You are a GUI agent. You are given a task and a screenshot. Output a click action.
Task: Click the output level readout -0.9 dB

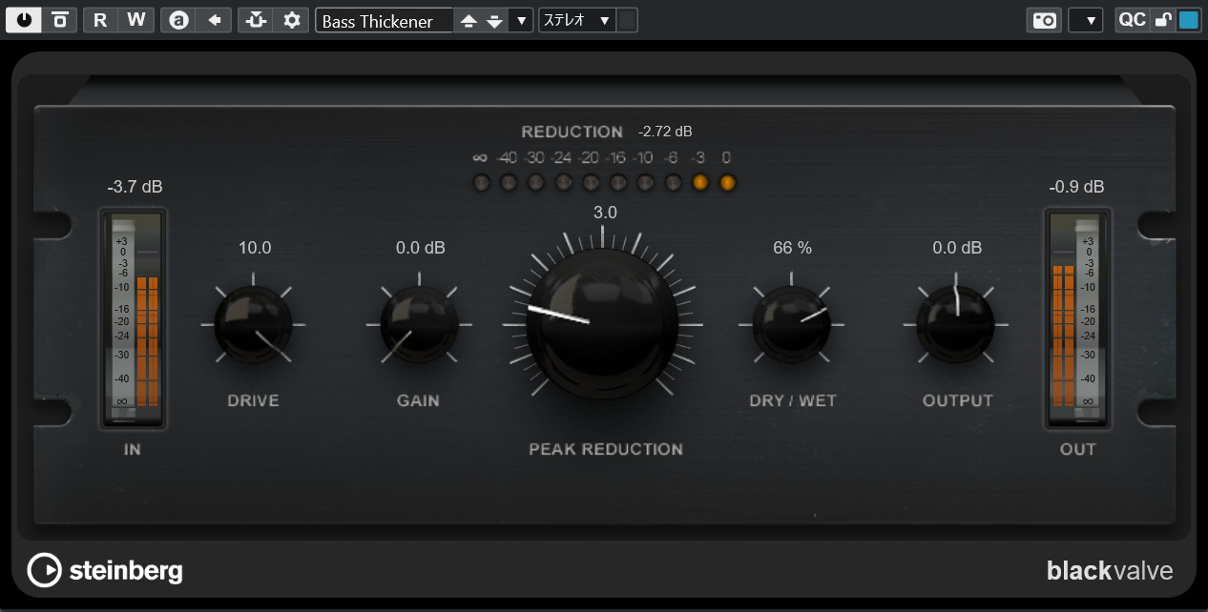click(1076, 187)
